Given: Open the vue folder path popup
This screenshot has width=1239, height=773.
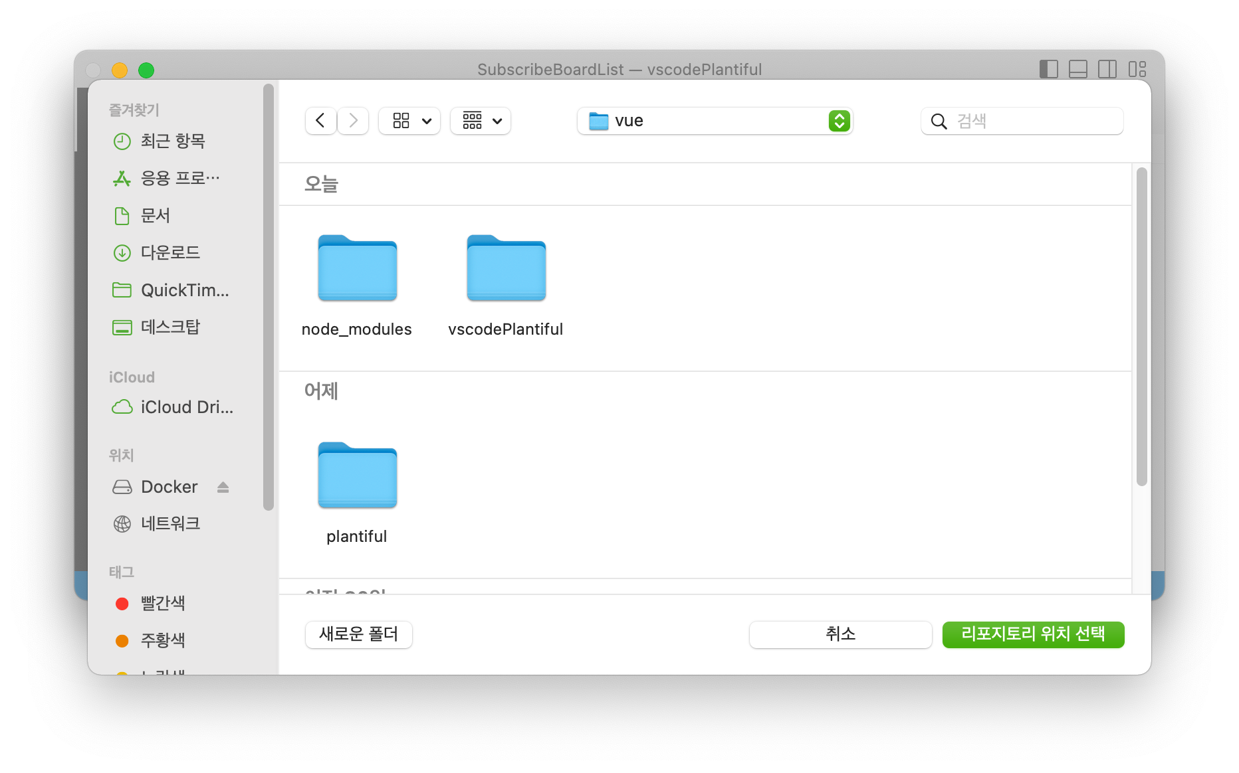Looking at the screenshot, I should pyautogui.click(x=715, y=121).
